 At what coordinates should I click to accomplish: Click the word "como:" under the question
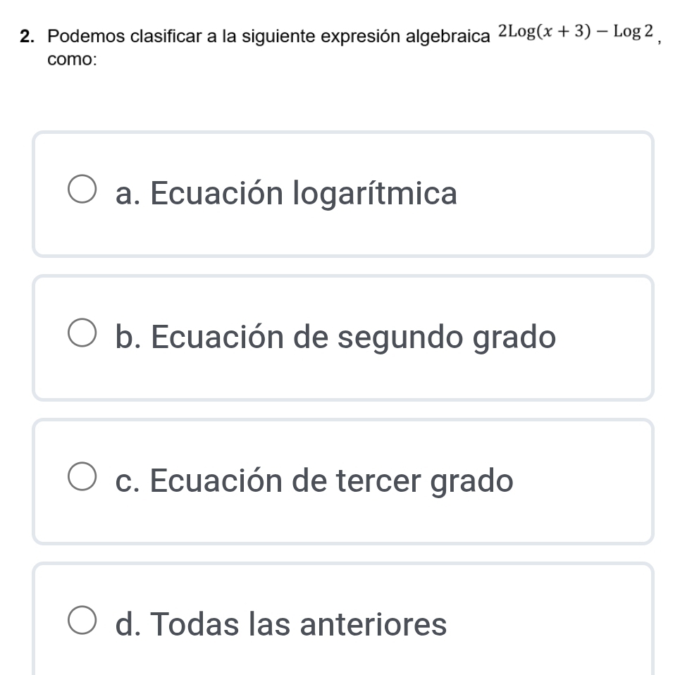pos(71,60)
